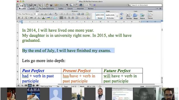Click the Shading paint bucket icon
The width and height of the screenshot is (179, 100).
pos(88,18)
